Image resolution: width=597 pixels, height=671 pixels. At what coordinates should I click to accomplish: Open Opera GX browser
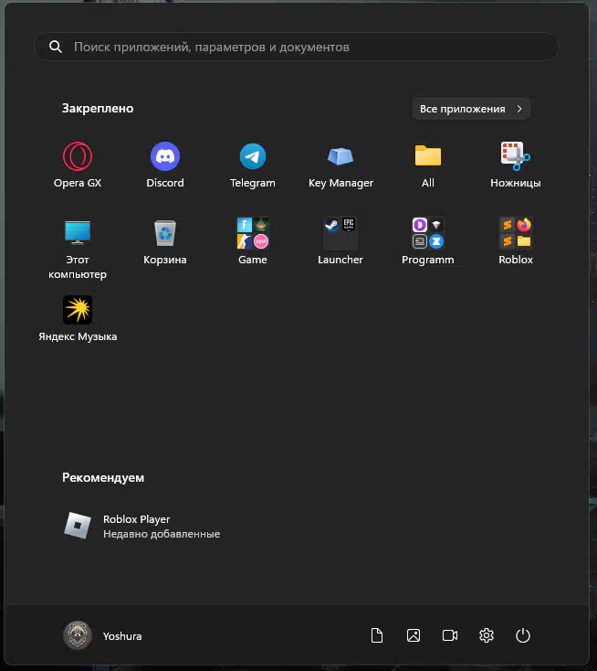pos(78,165)
